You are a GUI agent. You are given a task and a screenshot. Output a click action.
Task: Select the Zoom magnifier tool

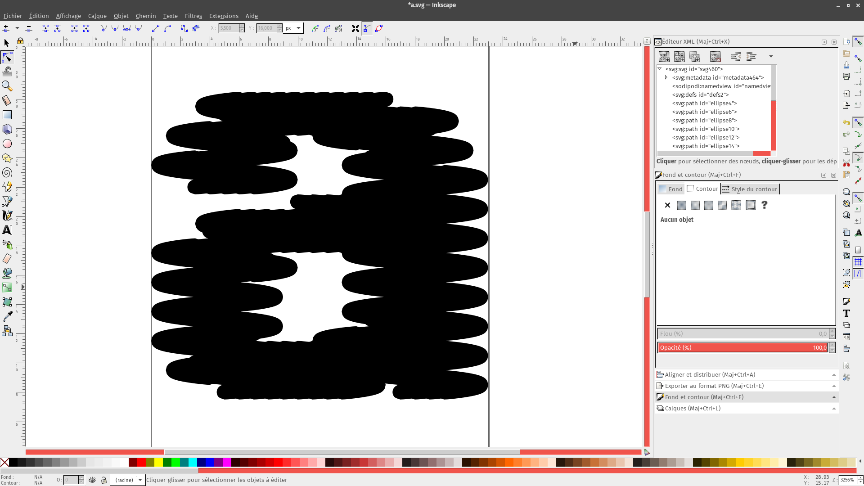coord(7,85)
